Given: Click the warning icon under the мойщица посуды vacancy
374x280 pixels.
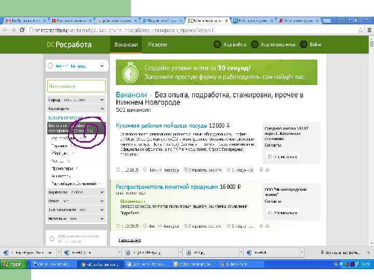Looking at the screenshot, I should (268, 170).
